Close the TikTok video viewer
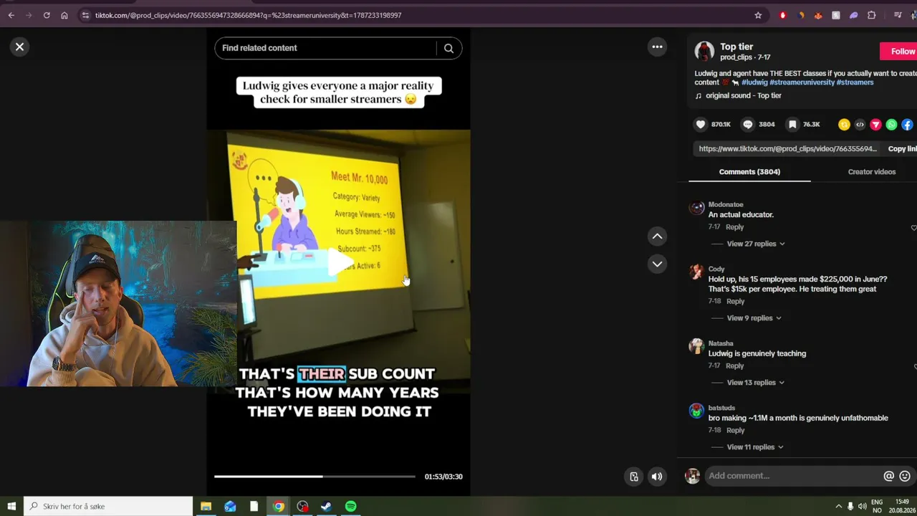Image resolution: width=917 pixels, height=516 pixels. point(19,47)
